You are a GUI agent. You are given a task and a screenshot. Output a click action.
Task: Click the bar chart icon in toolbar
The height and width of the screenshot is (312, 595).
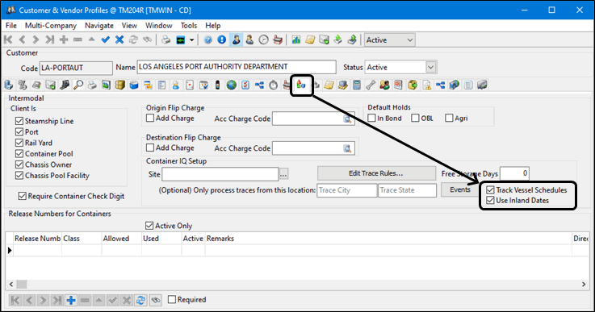(296, 40)
